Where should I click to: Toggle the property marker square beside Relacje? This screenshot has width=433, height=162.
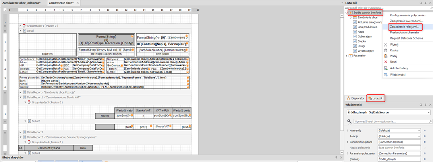[x=425, y=136]
